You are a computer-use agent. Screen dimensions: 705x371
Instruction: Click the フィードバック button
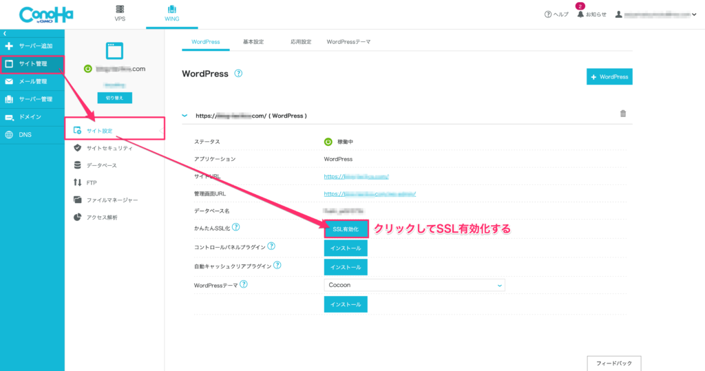coord(614,363)
